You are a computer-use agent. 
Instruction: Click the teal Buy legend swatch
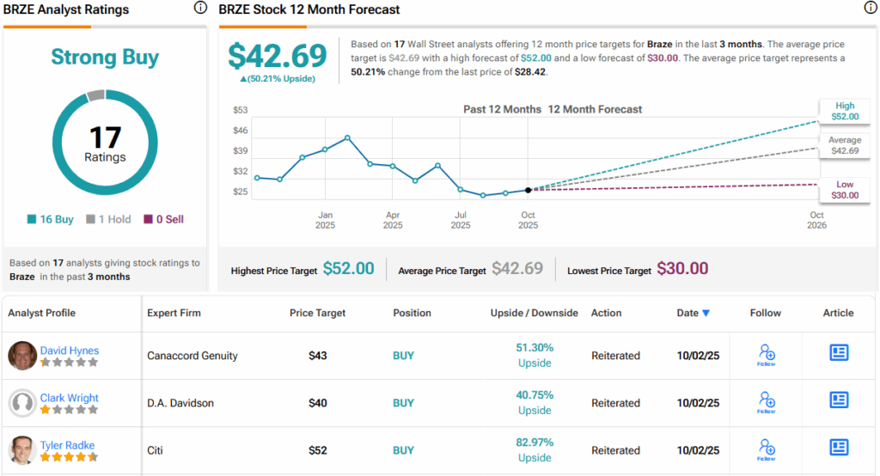coord(32,219)
